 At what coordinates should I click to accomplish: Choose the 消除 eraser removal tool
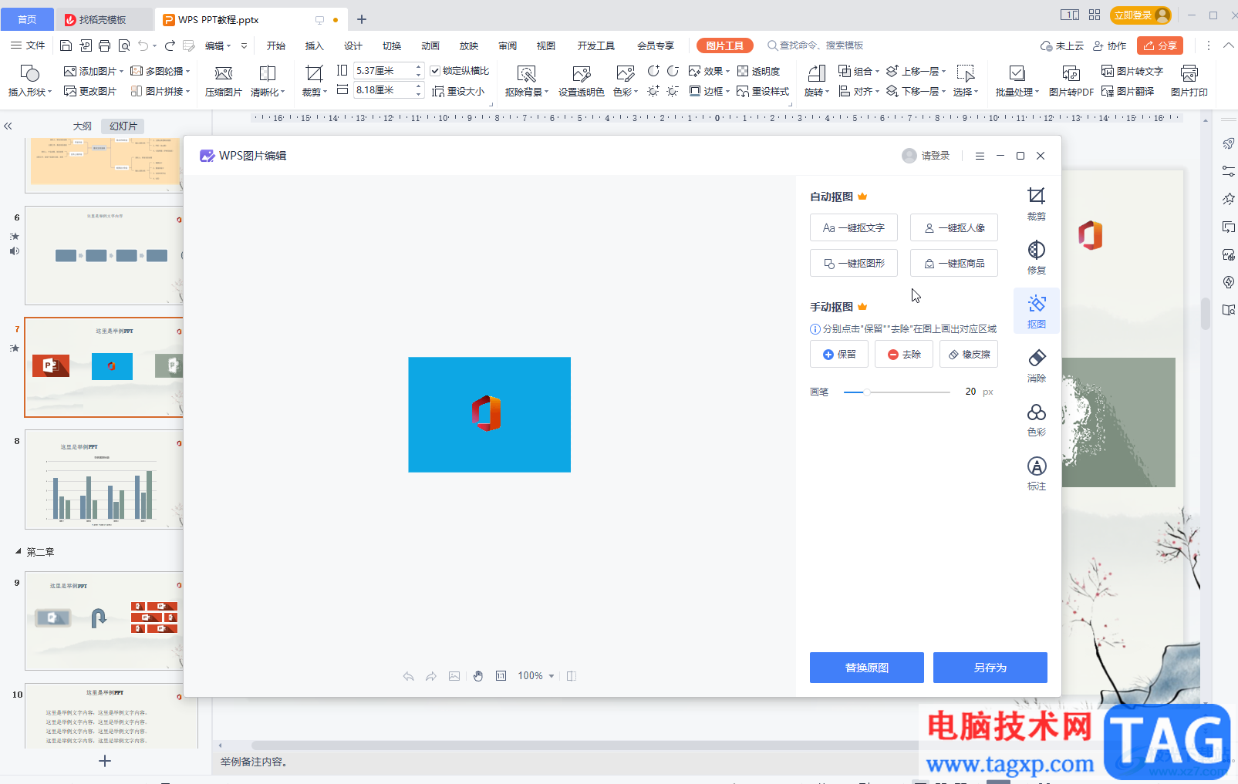[x=1036, y=365]
